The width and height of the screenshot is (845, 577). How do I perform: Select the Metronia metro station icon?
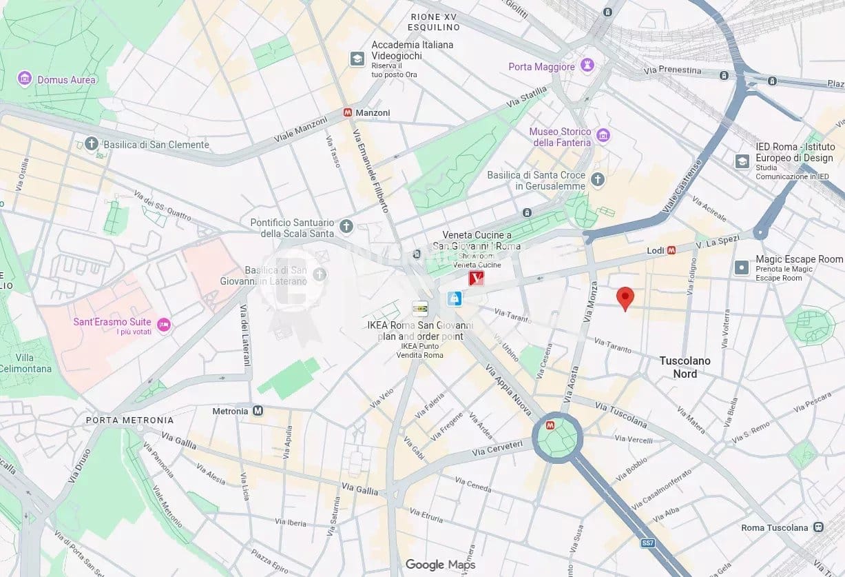click(258, 411)
